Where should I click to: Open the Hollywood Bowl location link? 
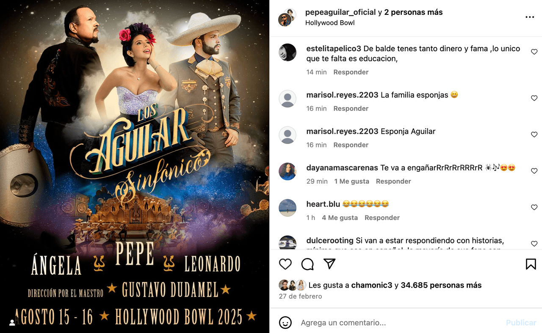[x=330, y=23]
